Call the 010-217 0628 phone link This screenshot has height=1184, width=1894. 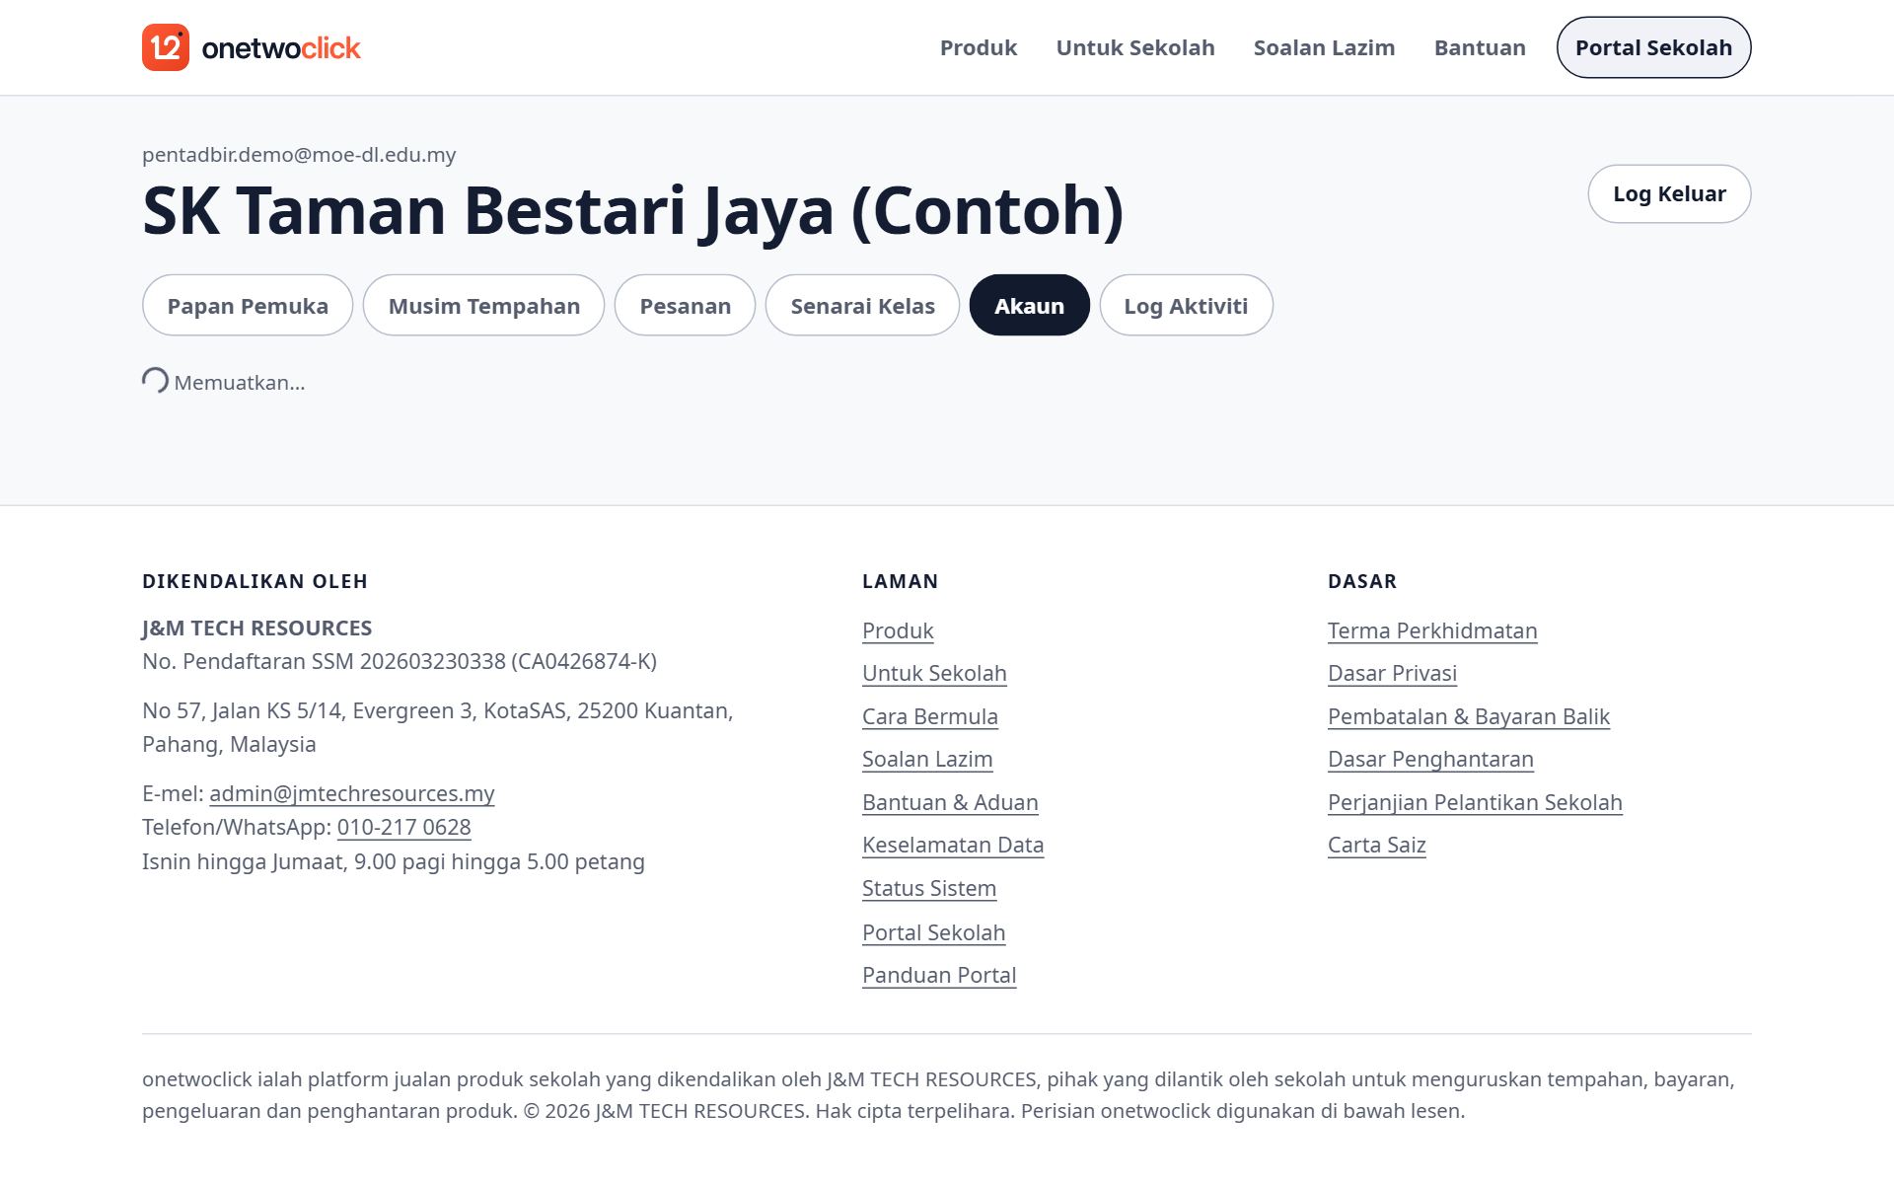coord(403,827)
